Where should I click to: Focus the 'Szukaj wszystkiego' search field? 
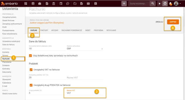pyautogui.click(x=139, y=3)
